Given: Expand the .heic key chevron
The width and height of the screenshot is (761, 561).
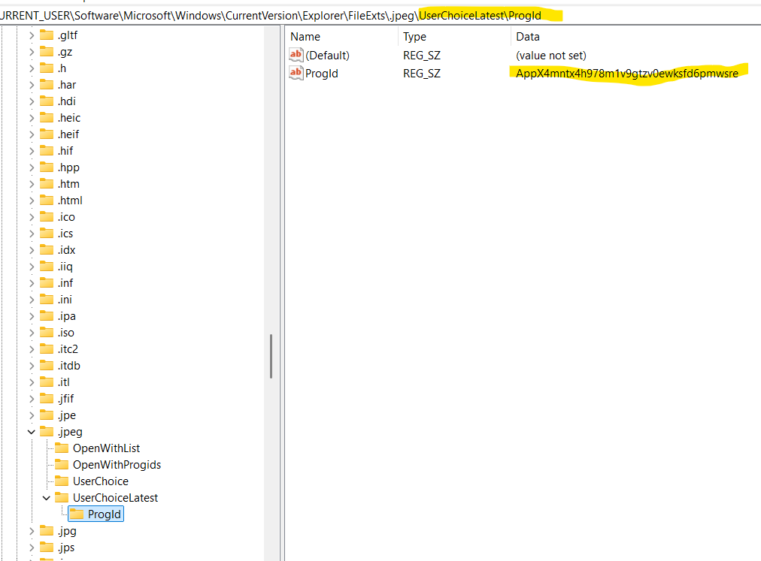Looking at the screenshot, I should pos(32,118).
